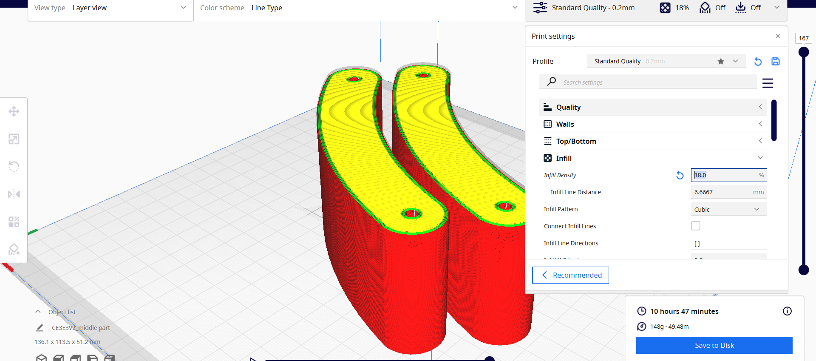
Task: Collapse the Infill settings category
Action: (653, 158)
